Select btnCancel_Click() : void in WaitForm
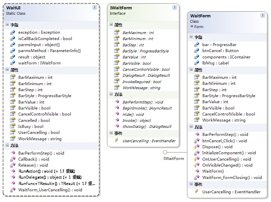The height and width of the screenshot is (202, 271). 225,141
